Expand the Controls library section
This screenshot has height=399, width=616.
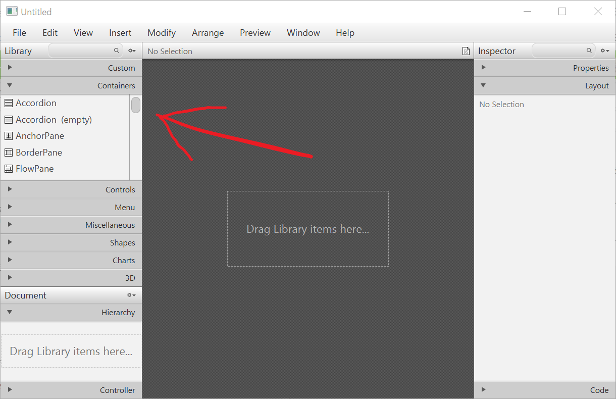71,189
